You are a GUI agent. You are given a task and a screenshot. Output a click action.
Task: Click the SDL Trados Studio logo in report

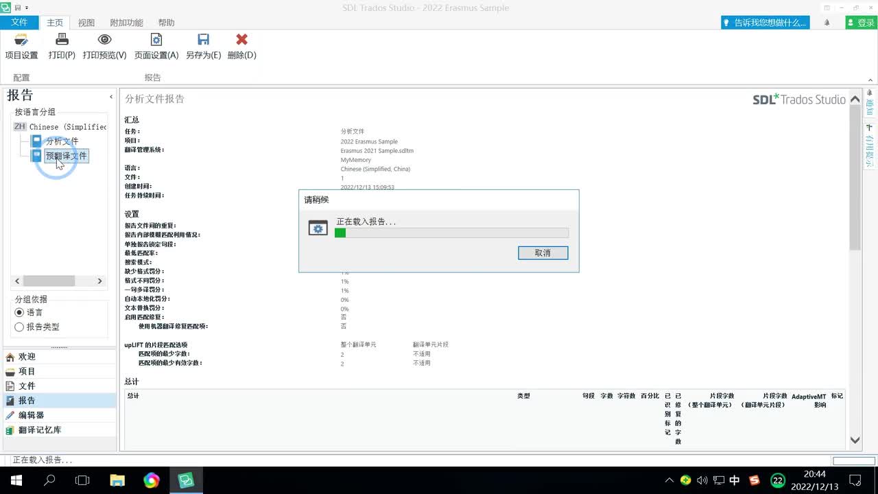799,99
